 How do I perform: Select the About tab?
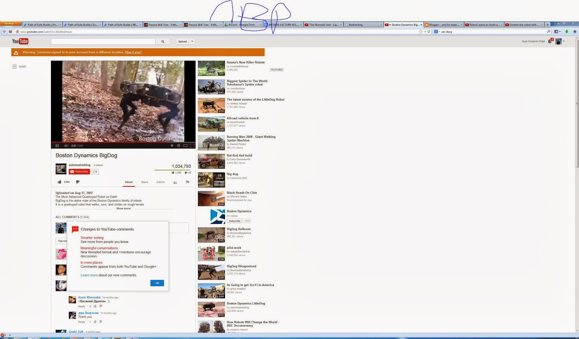point(129,182)
